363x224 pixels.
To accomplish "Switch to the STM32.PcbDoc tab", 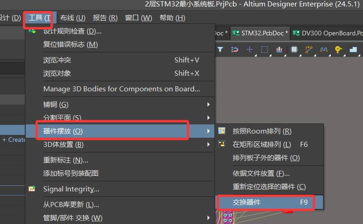I will (260, 33).
